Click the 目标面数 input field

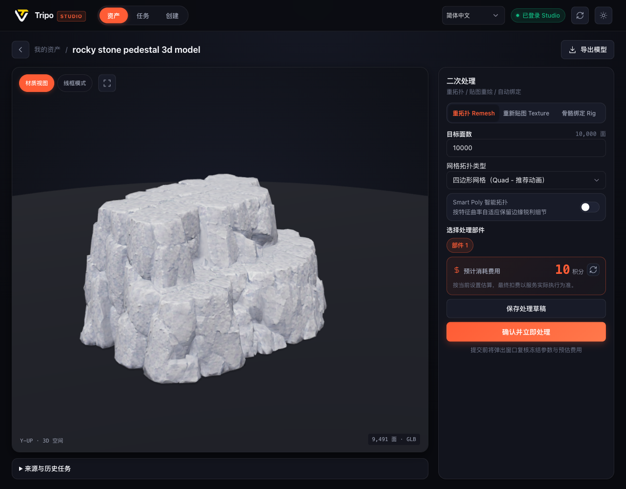[526, 148]
